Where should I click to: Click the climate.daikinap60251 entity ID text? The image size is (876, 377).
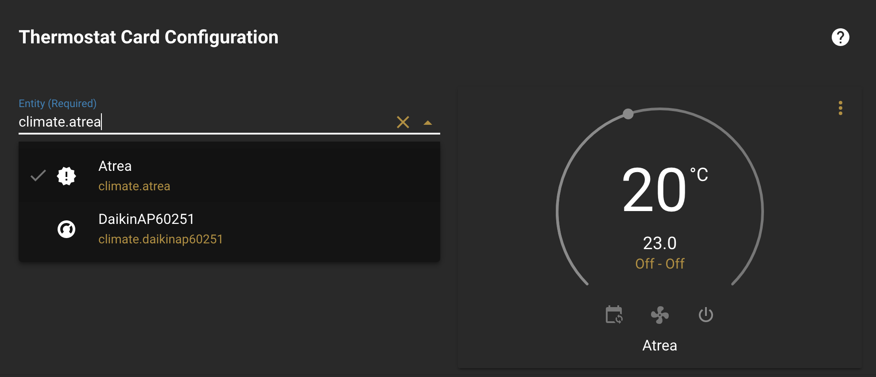[x=160, y=239]
